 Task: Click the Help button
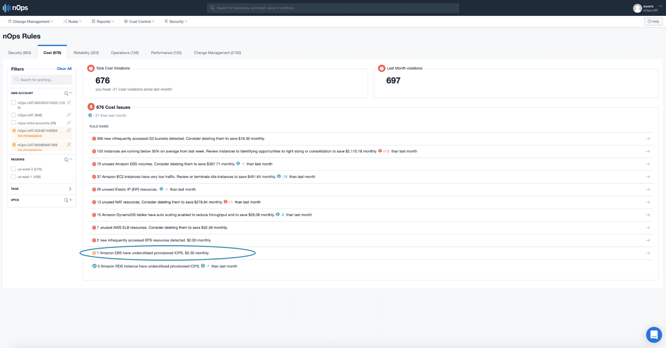pyautogui.click(x=653, y=22)
